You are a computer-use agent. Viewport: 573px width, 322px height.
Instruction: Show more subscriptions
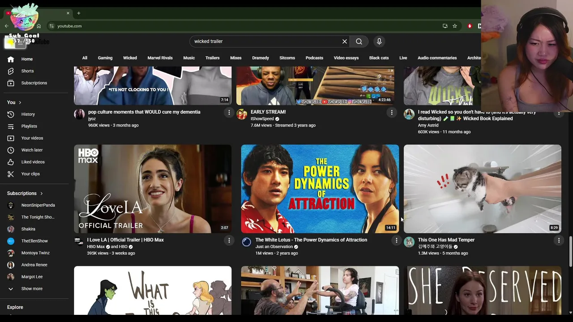tap(32, 288)
